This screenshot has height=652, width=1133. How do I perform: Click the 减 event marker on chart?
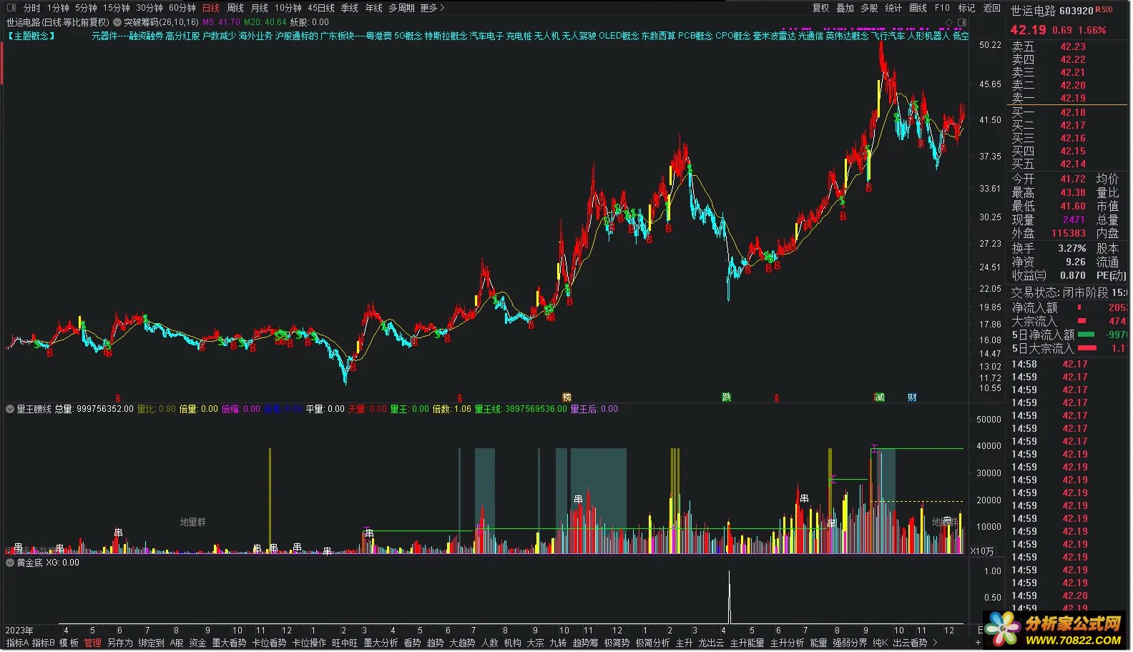point(879,397)
